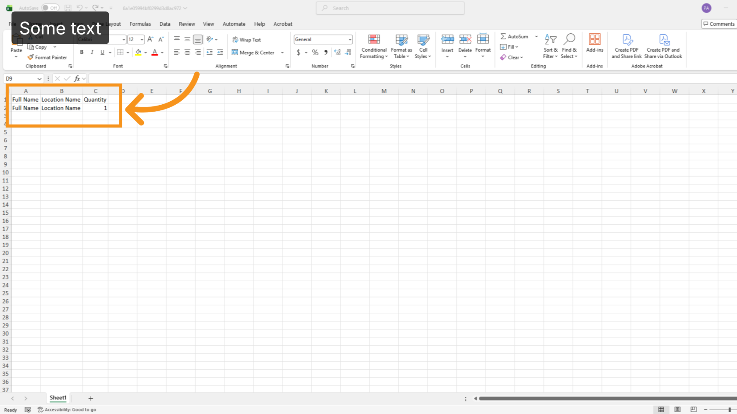Align text to the top
This screenshot has height=414, width=737.
point(177,39)
